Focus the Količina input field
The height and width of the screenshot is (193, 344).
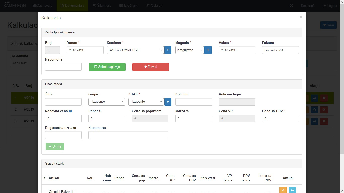[193, 102]
